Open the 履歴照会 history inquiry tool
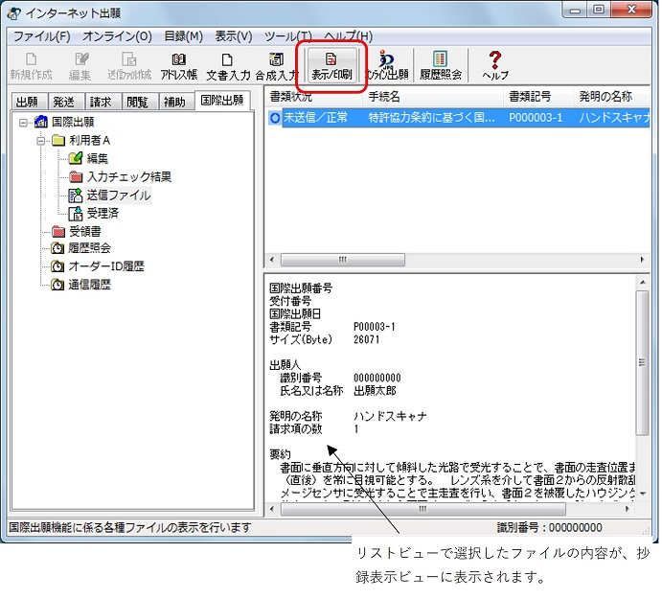Screen dimensions: 662x599 (440, 64)
